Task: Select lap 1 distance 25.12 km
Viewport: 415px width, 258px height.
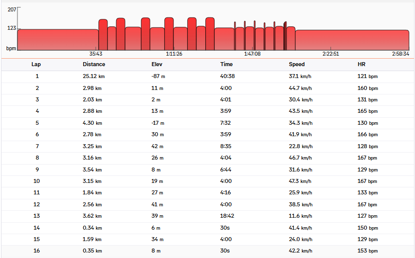Action: click(94, 77)
